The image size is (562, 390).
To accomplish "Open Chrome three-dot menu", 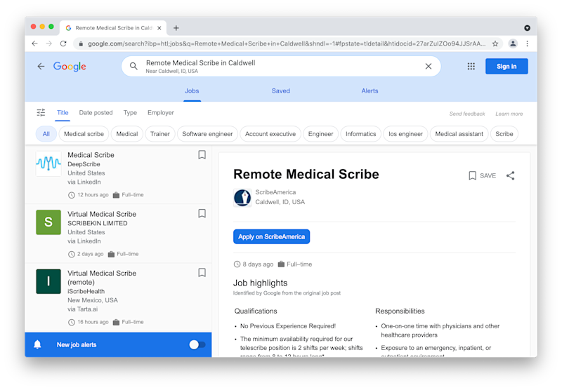I will (x=527, y=43).
